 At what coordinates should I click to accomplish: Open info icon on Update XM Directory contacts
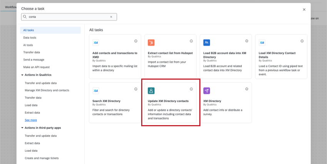tap(191, 89)
